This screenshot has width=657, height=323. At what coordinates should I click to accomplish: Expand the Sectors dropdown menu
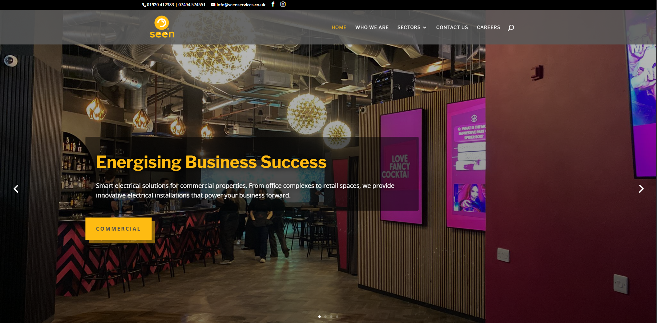pyautogui.click(x=412, y=27)
